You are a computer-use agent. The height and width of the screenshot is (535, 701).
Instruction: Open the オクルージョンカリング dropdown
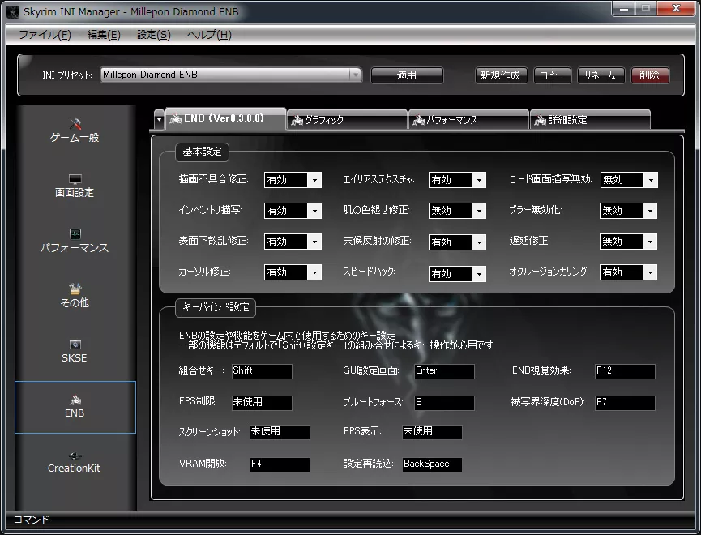pos(628,272)
